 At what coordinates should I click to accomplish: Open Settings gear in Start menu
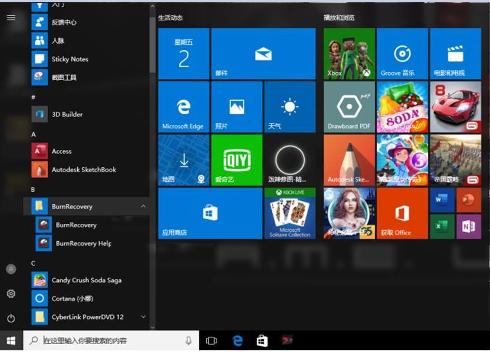tap(11, 294)
